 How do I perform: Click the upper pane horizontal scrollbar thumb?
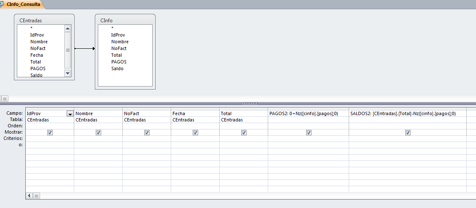coord(5,99)
